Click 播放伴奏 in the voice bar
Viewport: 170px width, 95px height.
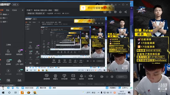[x=41, y=88]
